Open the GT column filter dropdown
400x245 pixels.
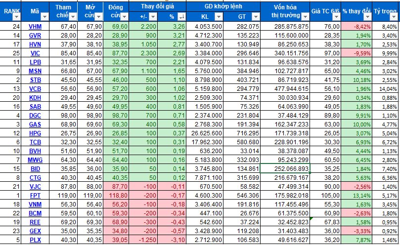tap(255, 17)
